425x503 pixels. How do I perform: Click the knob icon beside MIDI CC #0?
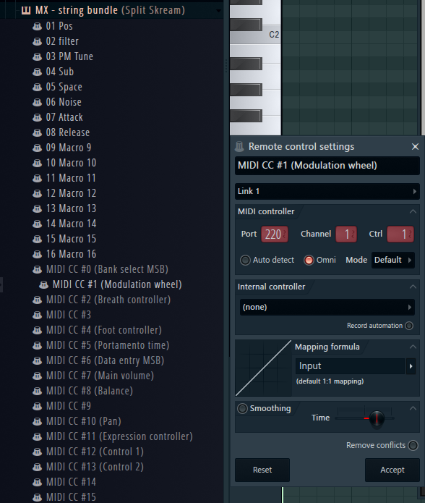pos(37,269)
